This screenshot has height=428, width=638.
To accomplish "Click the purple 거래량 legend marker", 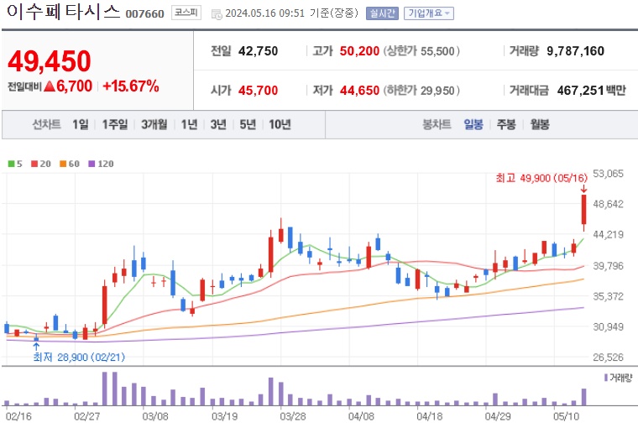I will (x=606, y=378).
